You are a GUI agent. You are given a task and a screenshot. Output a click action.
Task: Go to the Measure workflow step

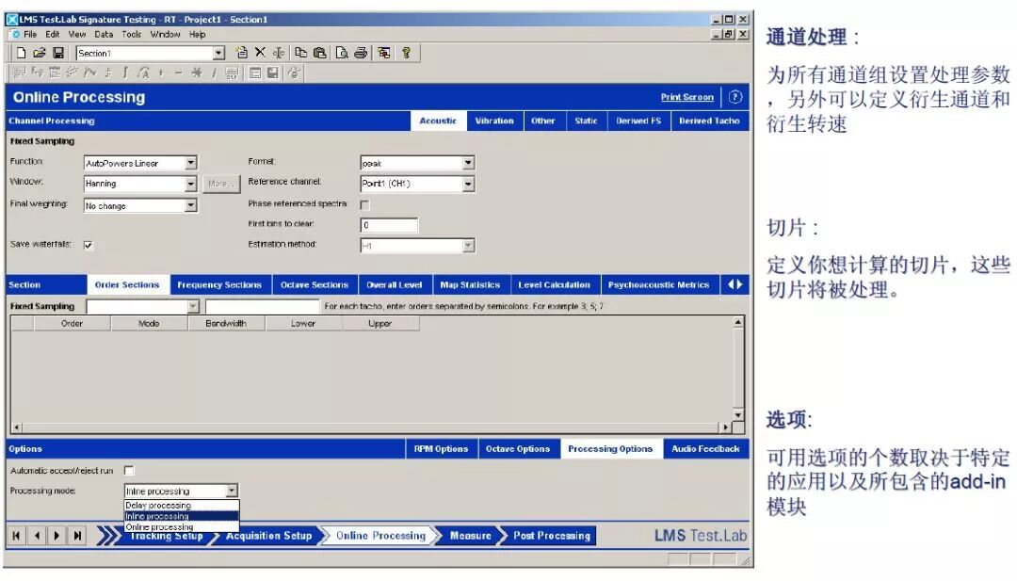point(470,536)
